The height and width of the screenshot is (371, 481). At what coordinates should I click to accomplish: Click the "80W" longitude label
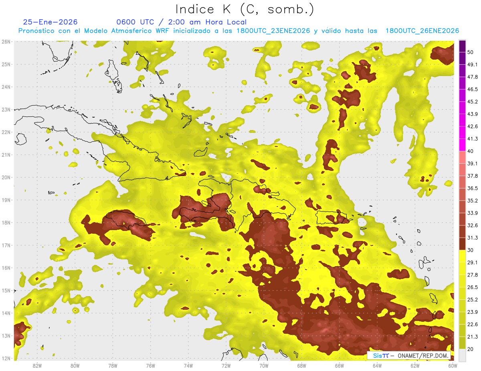tap(75, 365)
